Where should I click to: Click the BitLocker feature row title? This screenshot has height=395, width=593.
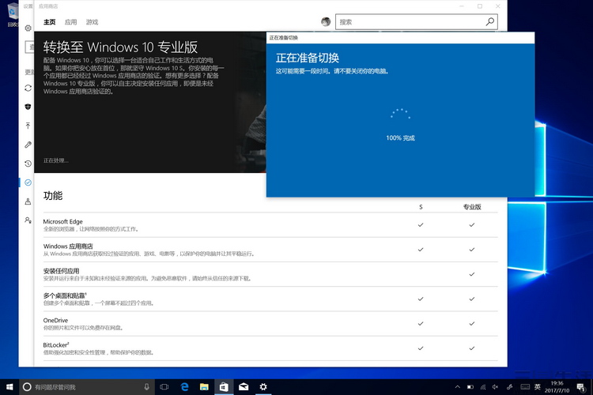click(56, 345)
